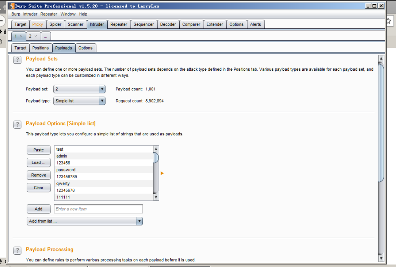Screen dimensions: 396x267
Task: Switch to the Sequencer tab
Action: coord(144,24)
